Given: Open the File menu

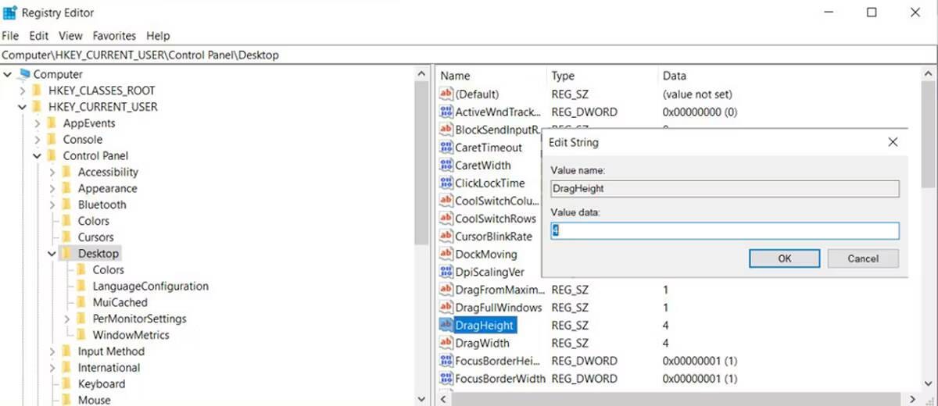Looking at the screenshot, I should pyautogui.click(x=10, y=36).
